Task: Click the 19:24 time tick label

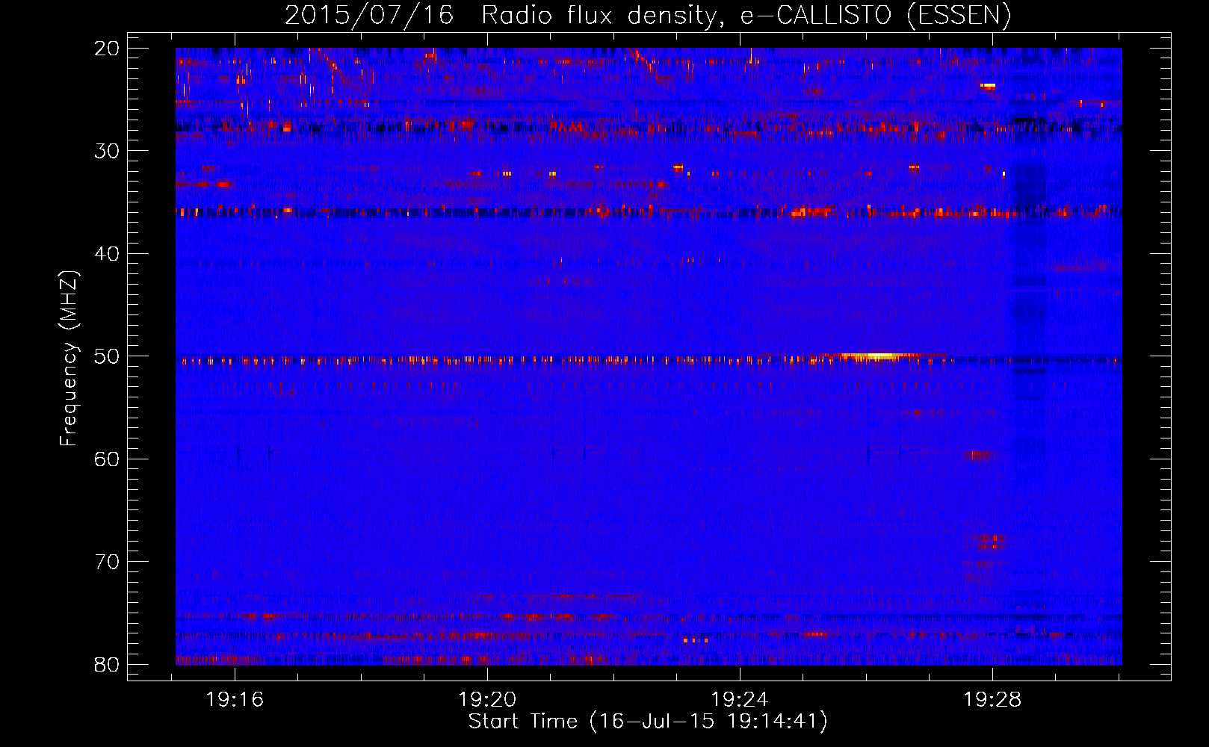Action: [740, 700]
